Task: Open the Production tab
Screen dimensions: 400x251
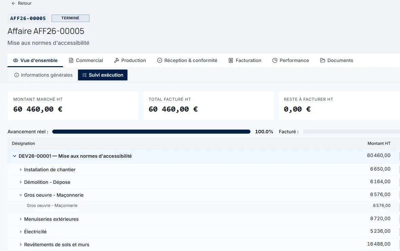Action: click(130, 60)
